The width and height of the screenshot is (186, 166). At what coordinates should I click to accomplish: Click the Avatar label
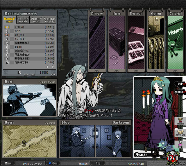click(x=141, y=155)
